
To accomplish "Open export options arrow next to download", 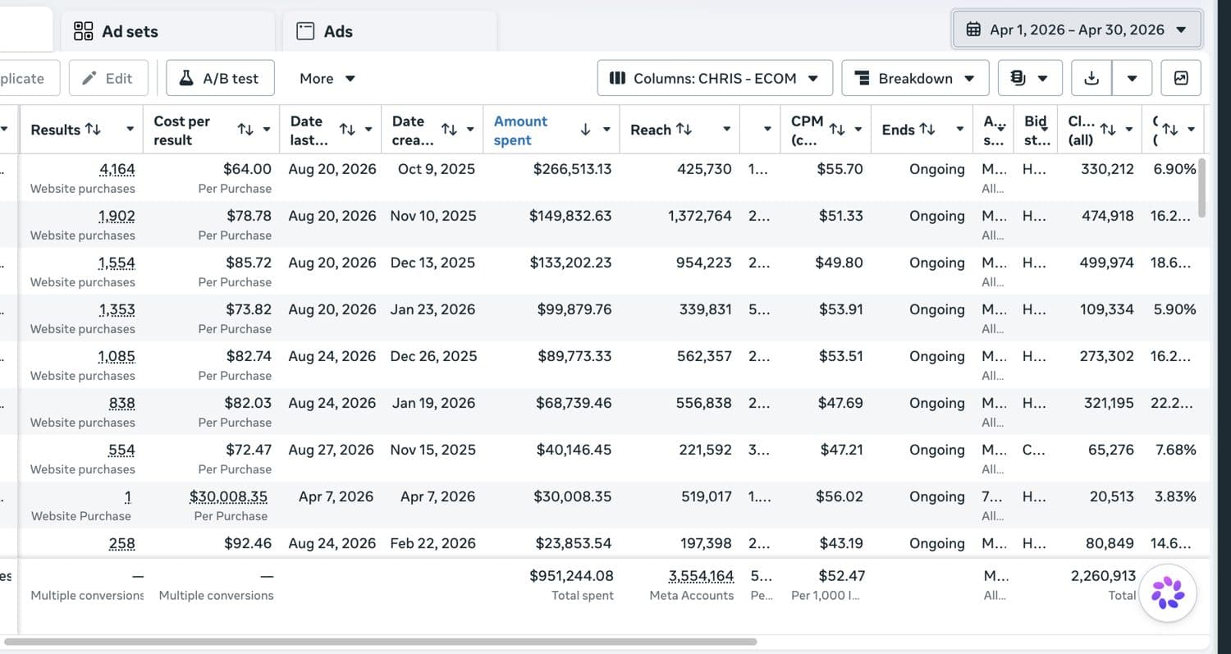I will point(1133,78).
